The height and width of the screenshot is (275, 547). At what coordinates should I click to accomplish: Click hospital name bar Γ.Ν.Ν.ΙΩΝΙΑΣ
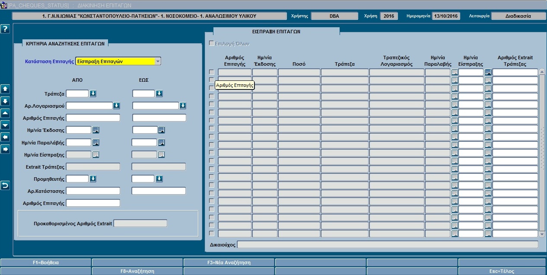pyautogui.click(x=149, y=16)
